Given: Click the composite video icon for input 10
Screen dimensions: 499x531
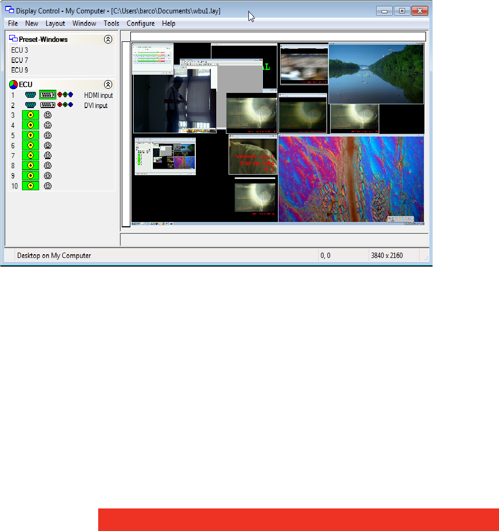Looking at the screenshot, I should coord(31,186).
